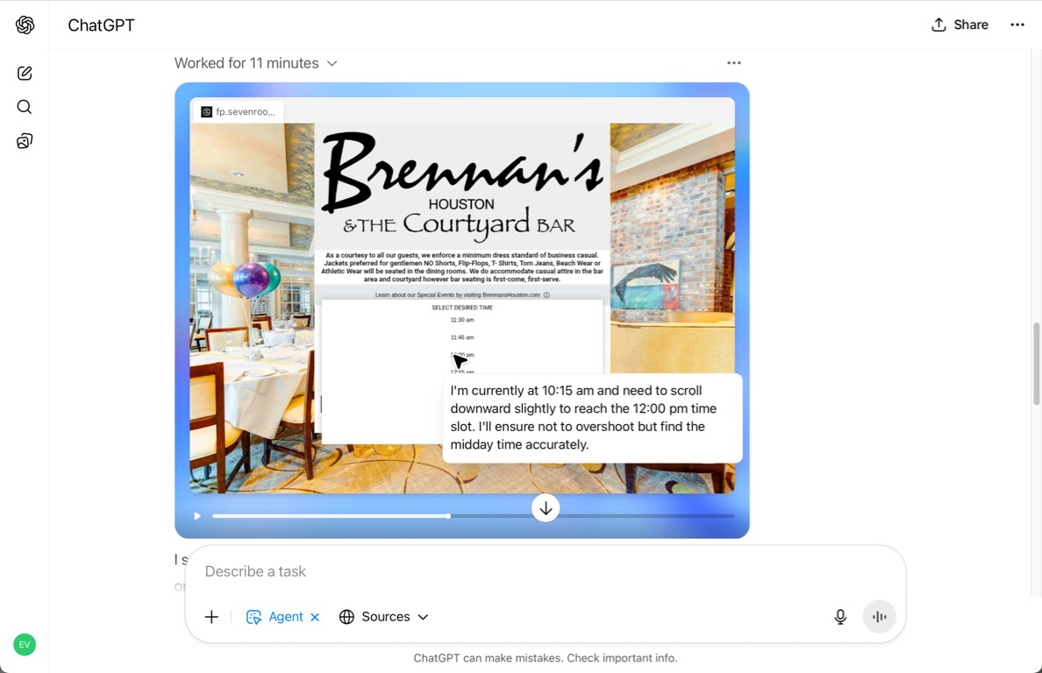Click the Describe a task input field
The width and height of the screenshot is (1042, 673).
[526, 571]
